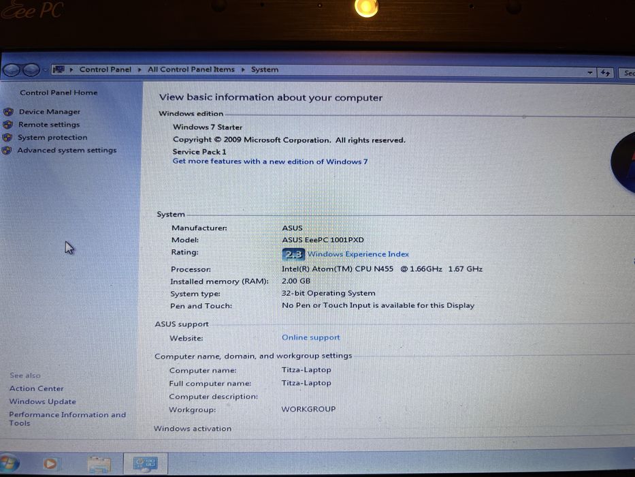
Task: Go forward with the Forward arrow button
Action: 31,70
